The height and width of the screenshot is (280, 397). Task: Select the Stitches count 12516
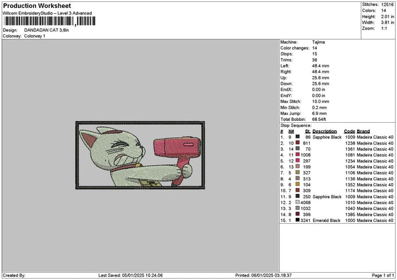coord(387,5)
